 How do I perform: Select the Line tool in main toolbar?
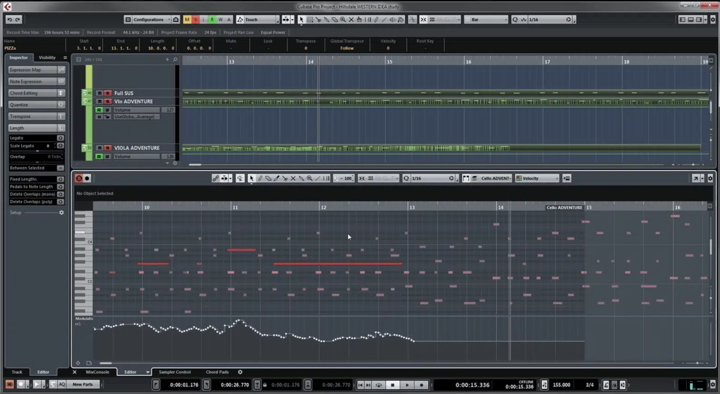tap(384, 19)
